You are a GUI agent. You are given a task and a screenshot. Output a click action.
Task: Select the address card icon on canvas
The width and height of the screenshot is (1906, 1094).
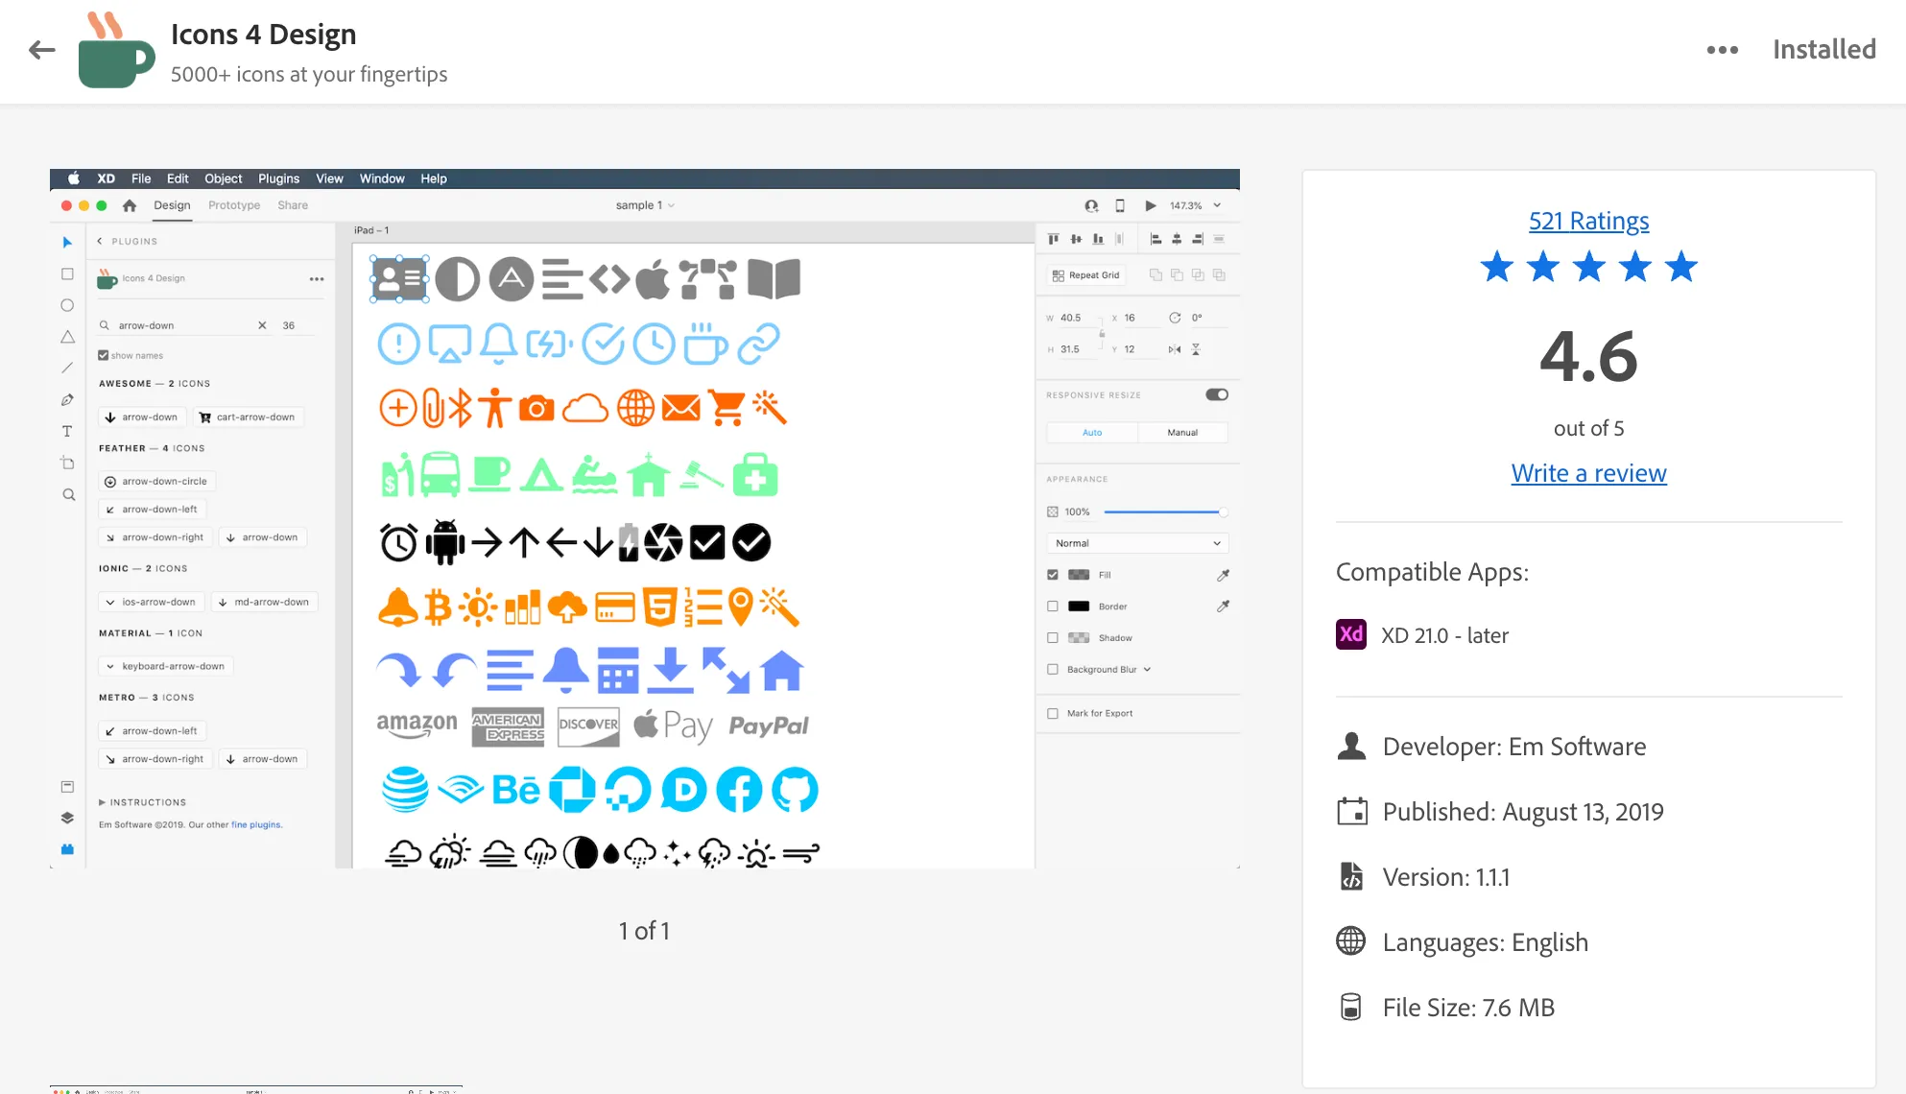tap(400, 279)
